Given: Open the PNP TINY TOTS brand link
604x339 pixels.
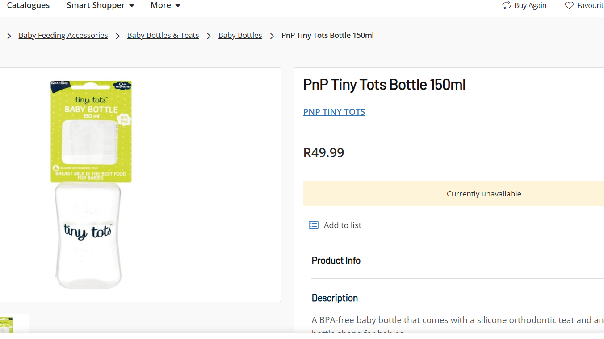Looking at the screenshot, I should coord(334,112).
